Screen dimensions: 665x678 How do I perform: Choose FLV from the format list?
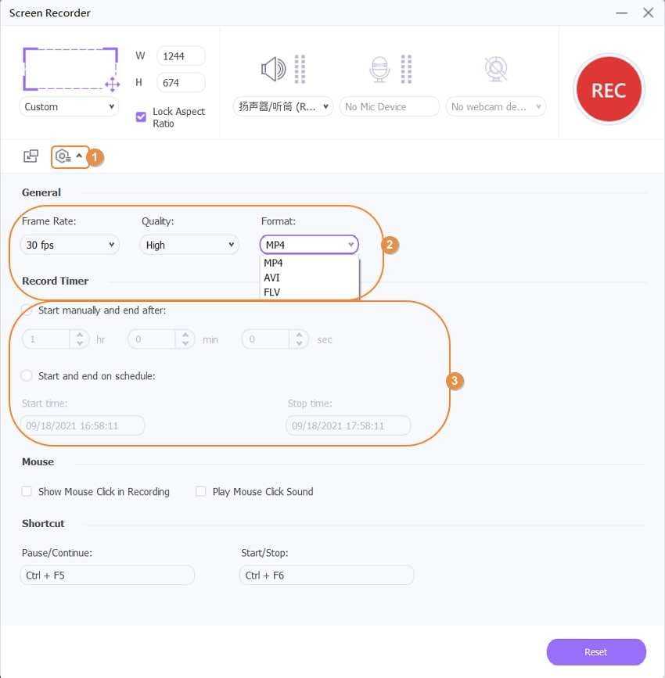click(x=272, y=292)
